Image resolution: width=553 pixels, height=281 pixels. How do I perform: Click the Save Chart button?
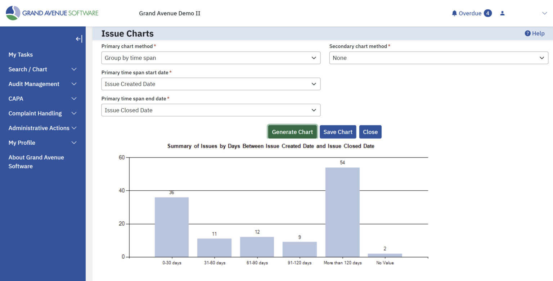338,132
